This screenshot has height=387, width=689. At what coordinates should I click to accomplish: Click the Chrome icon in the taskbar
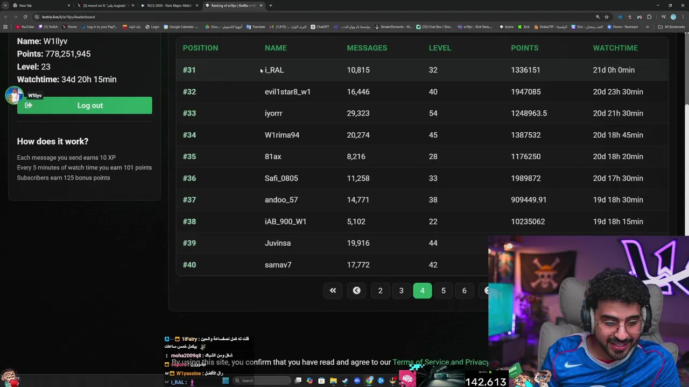pos(369,381)
